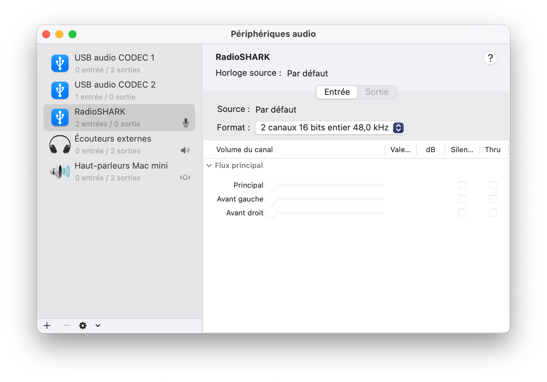Click the headphones icon for Écouteurs externes
The height and width of the screenshot is (382, 547).
coord(60,145)
